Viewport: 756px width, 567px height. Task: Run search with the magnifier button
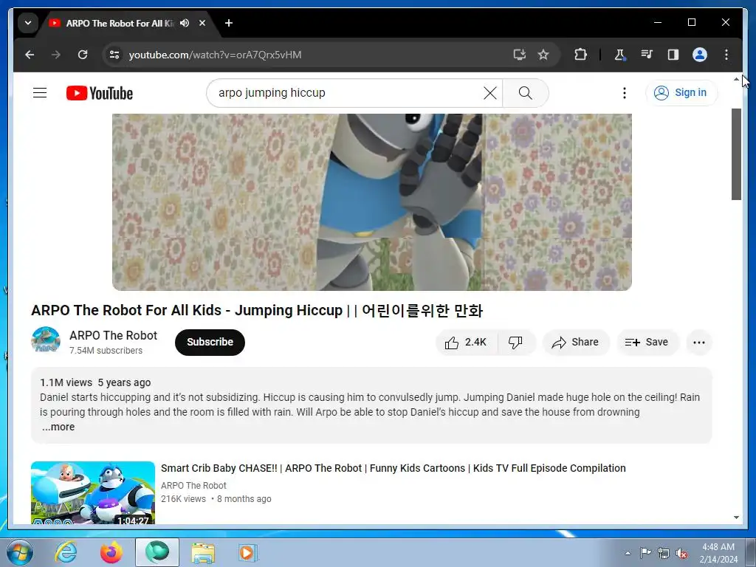click(526, 93)
